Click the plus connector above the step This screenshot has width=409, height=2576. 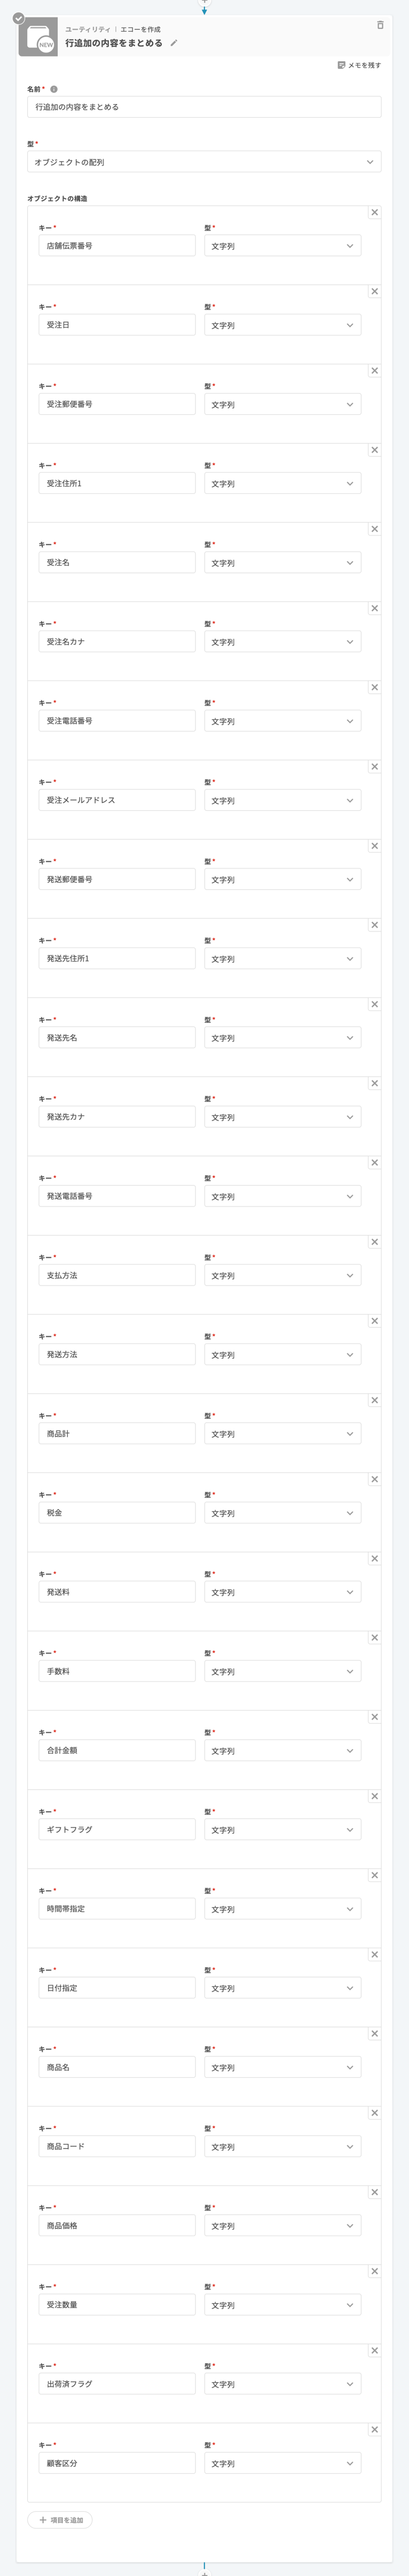(x=204, y=2)
